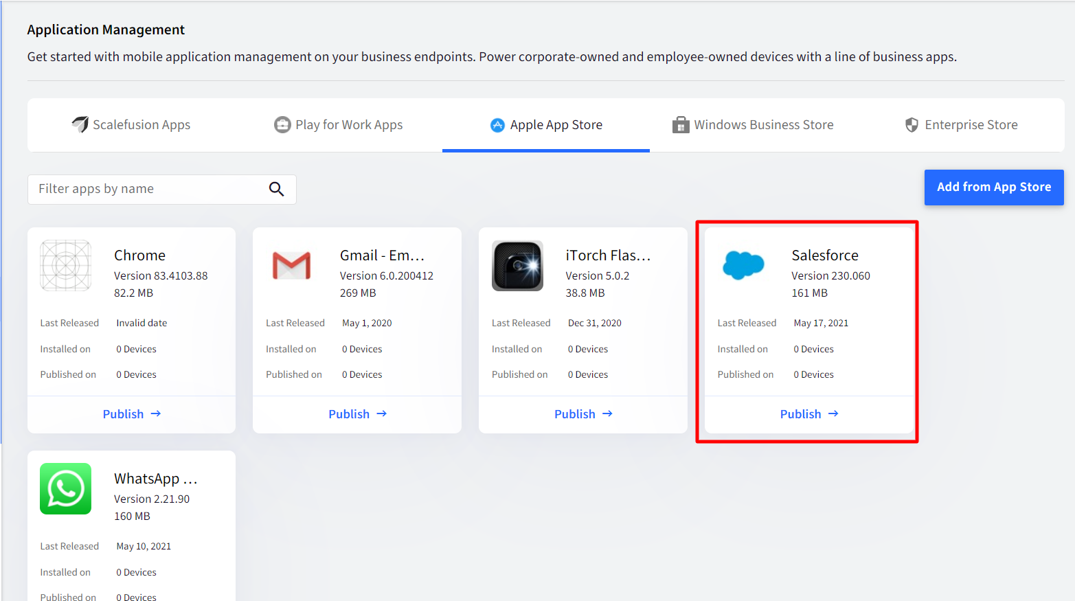The image size is (1075, 601).
Task: Click Gmail's May 1, 2020 release date
Action: (367, 323)
